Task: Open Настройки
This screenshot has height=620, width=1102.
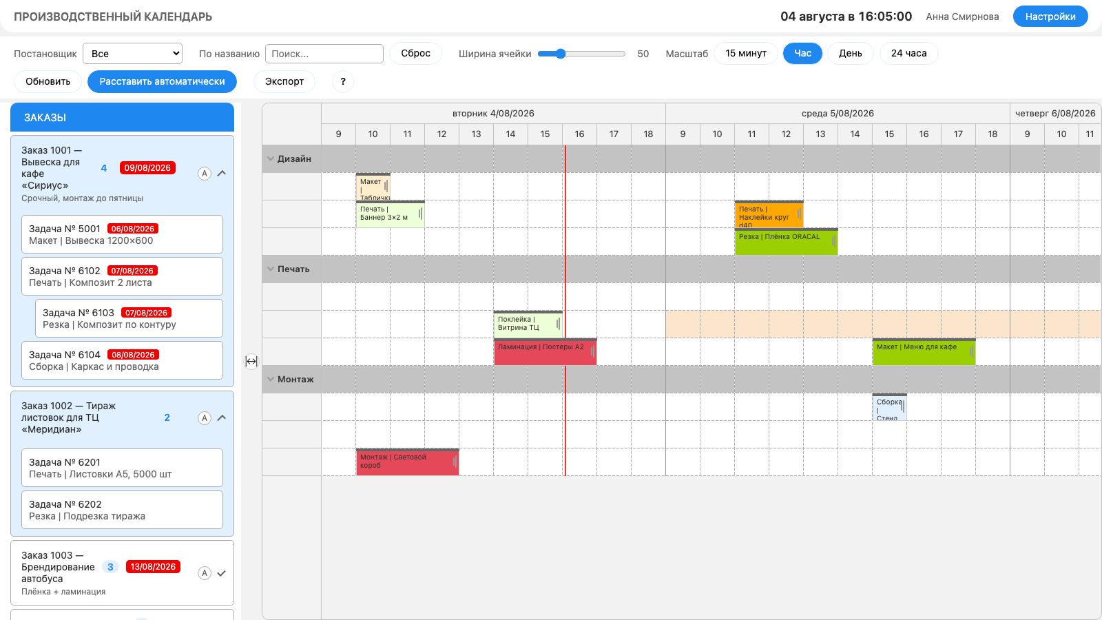Action: click(x=1050, y=17)
